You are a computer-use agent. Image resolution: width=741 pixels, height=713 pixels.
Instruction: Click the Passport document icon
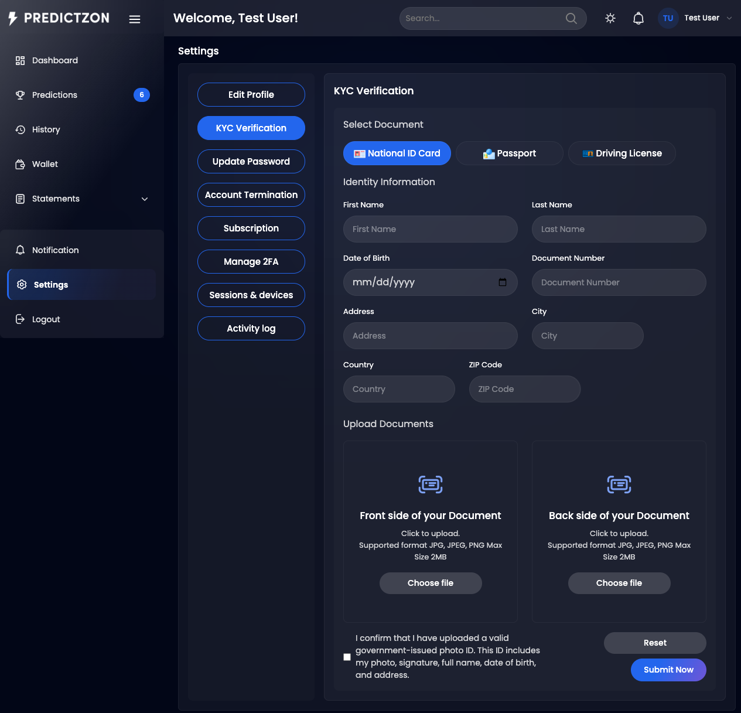[x=489, y=153]
